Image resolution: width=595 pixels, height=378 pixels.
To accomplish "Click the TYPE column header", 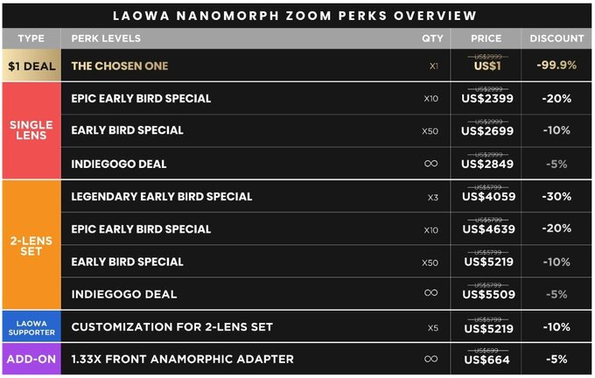I will (x=31, y=38).
